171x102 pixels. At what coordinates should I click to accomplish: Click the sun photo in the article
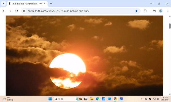click(x=84, y=56)
